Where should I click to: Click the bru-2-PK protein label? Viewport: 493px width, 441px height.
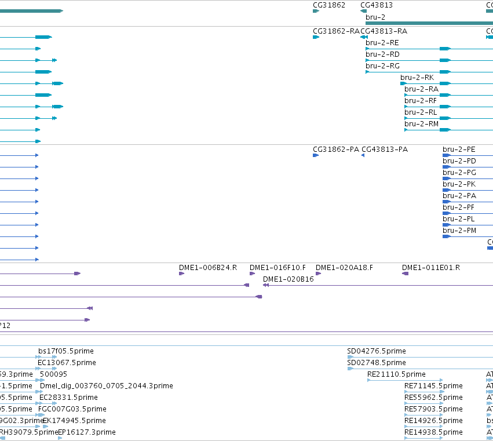click(459, 184)
